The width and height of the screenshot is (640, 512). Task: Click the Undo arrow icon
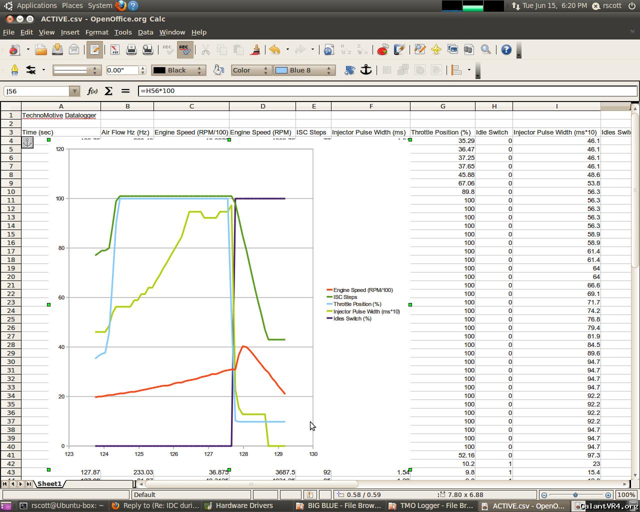tap(274, 49)
